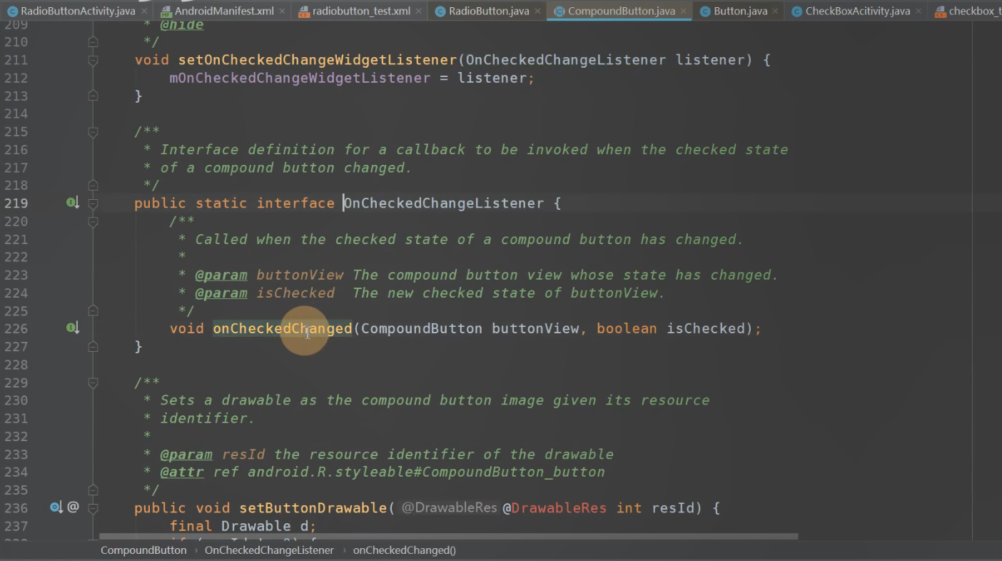Screen dimensions: 1002x561
Task: Click the onCheckedChanged method name on line 226
Action: tap(283, 328)
